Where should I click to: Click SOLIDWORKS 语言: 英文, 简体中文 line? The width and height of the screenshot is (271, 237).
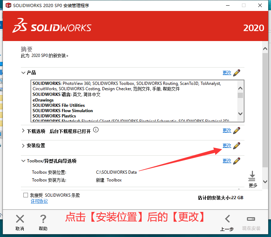[66, 94]
